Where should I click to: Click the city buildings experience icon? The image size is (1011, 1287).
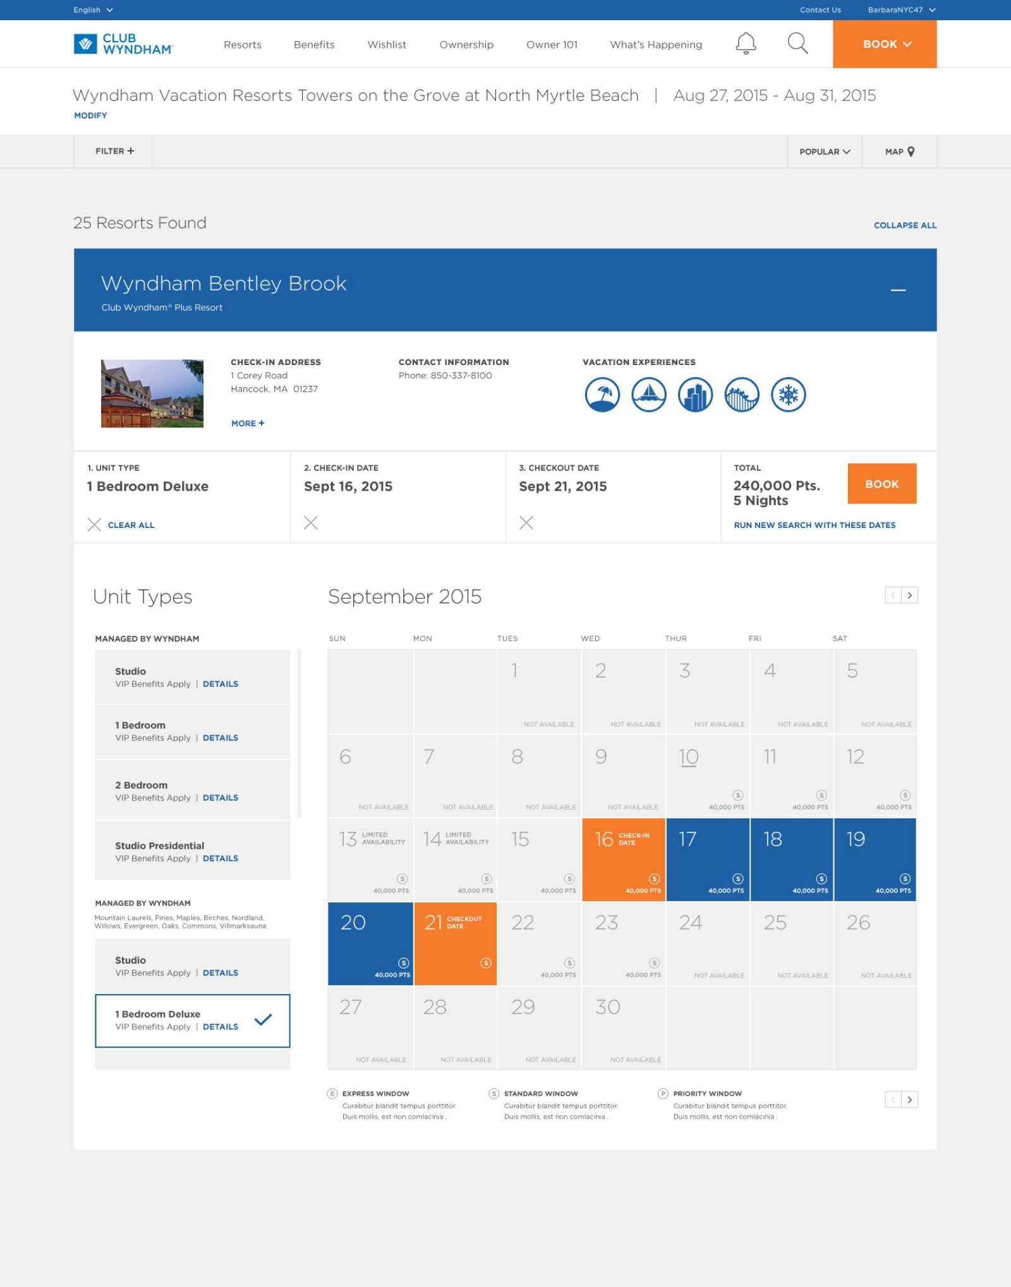point(695,395)
